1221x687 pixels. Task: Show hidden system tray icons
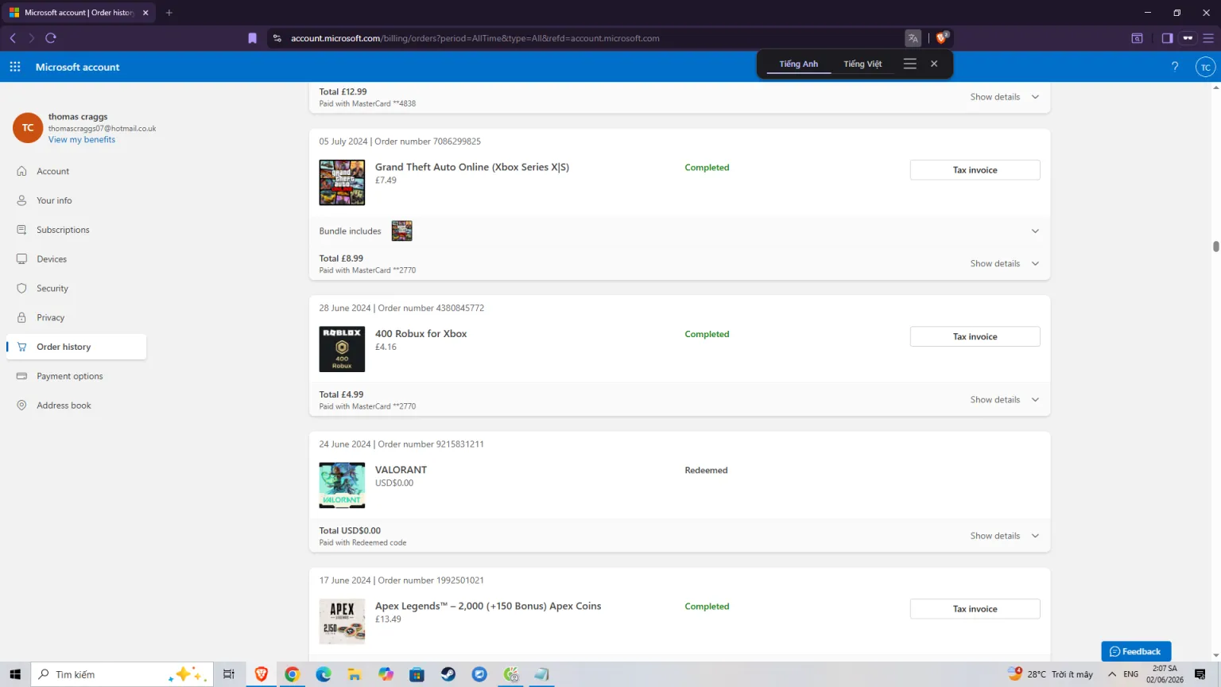pos(1112,674)
